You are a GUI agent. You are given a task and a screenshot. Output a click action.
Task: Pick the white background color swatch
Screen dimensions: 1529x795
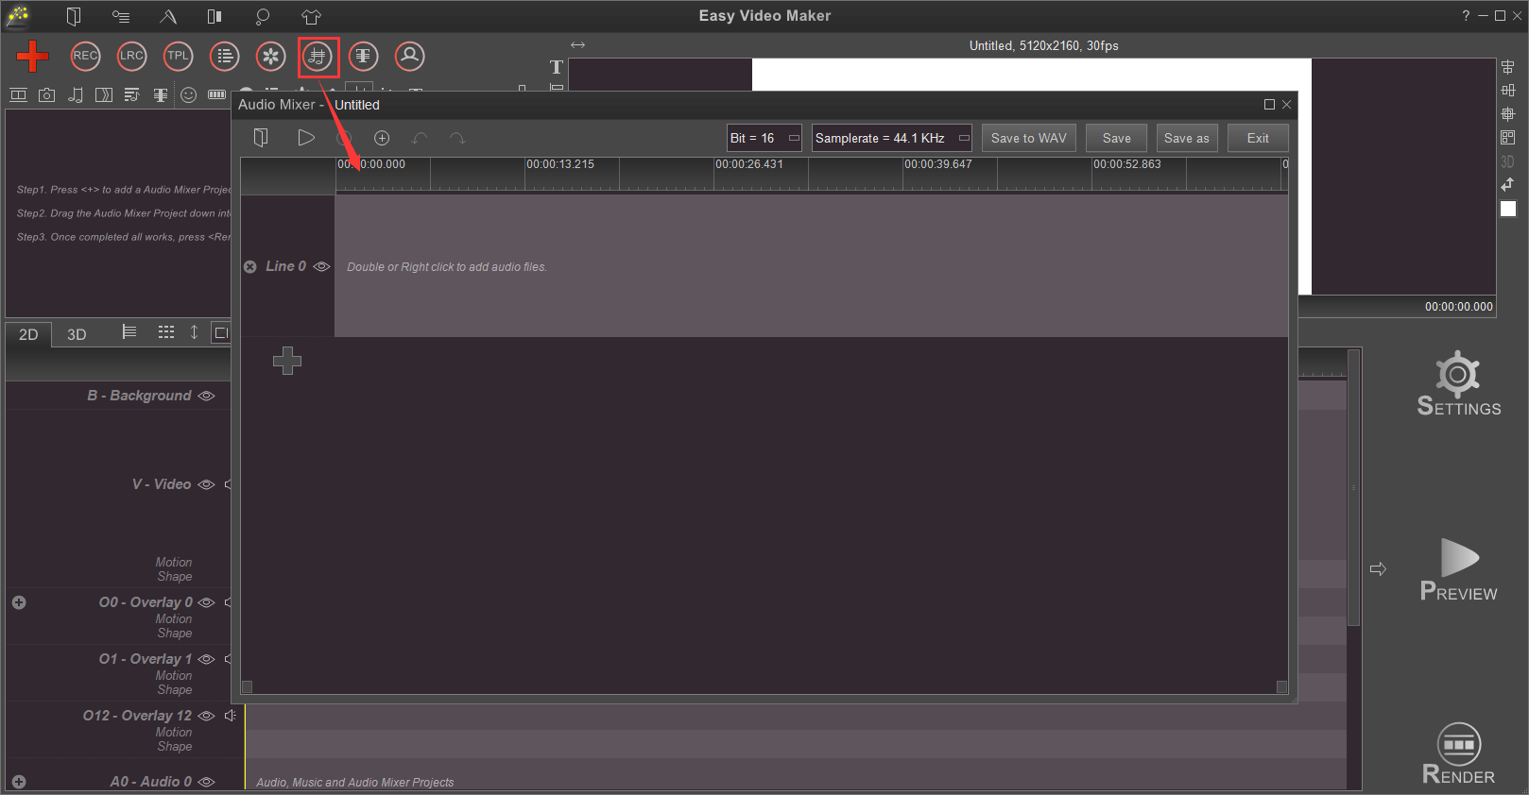[x=1508, y=209]
